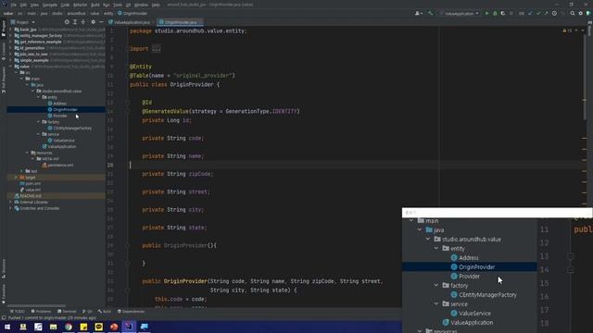Expand the folded import statement

tap(156, 49)
